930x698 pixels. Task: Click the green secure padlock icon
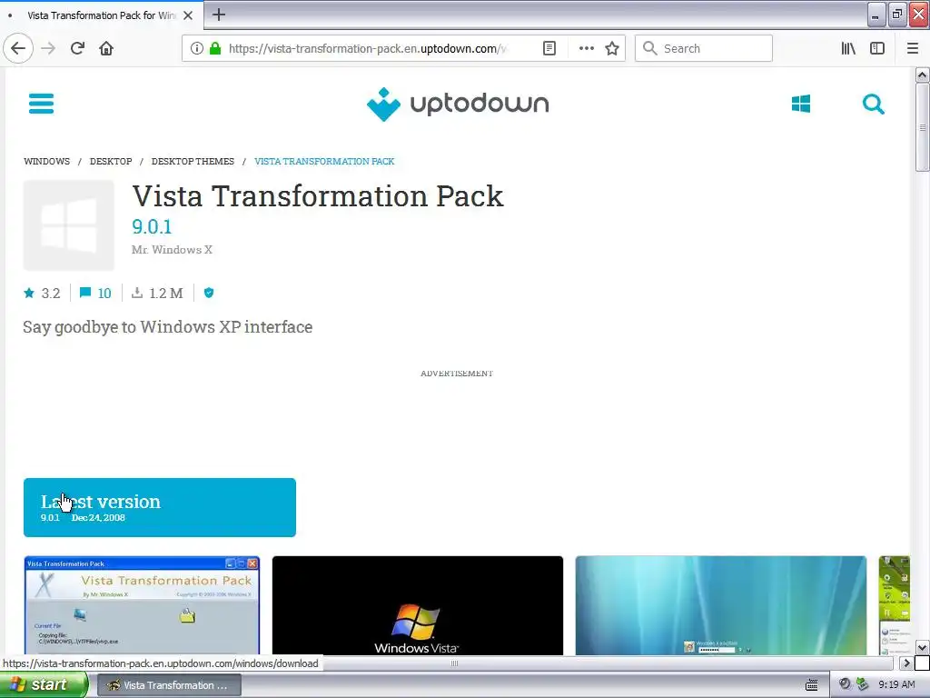tap(215, 48)
